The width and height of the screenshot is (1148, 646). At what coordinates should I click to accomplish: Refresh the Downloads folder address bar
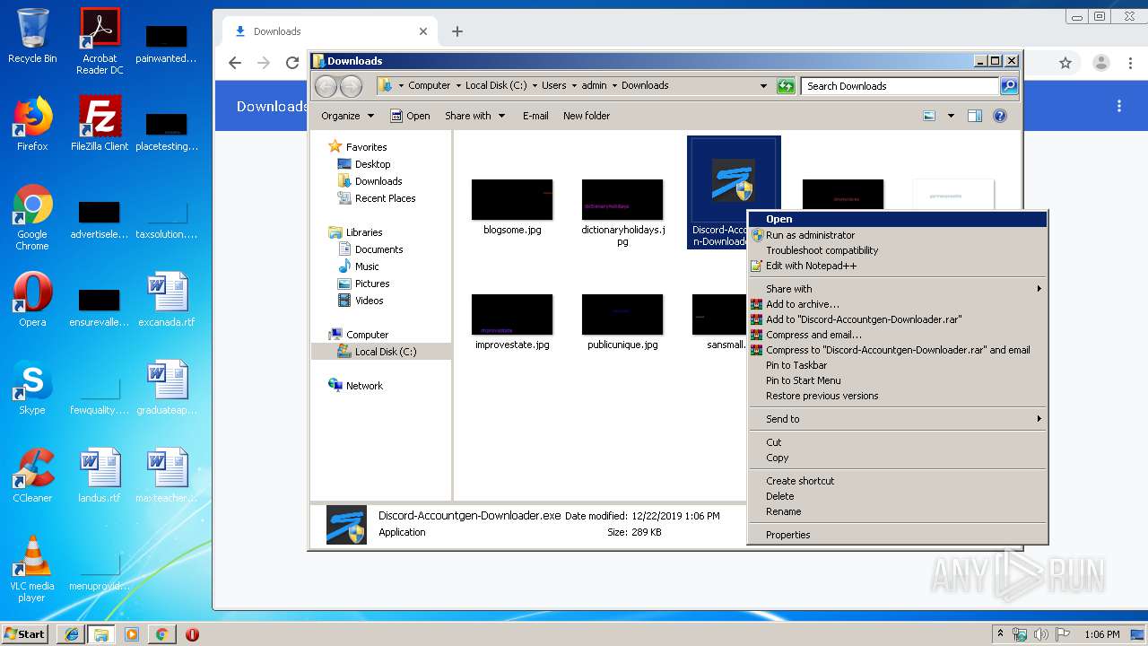pos(786,86)
